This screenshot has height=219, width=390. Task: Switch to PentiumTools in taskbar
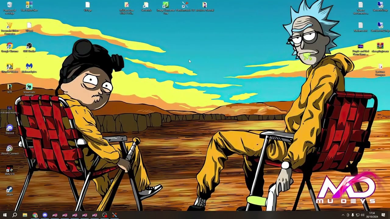tap(115, 215)
